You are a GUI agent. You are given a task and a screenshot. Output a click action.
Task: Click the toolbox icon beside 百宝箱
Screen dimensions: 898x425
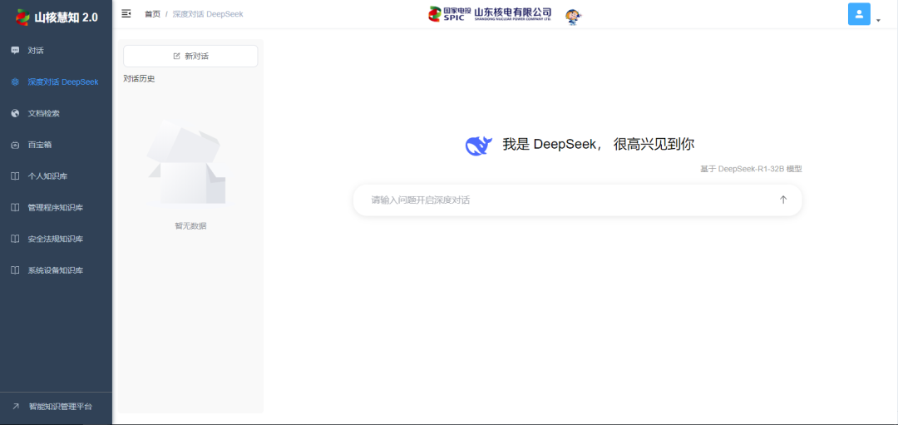(15, 145)
